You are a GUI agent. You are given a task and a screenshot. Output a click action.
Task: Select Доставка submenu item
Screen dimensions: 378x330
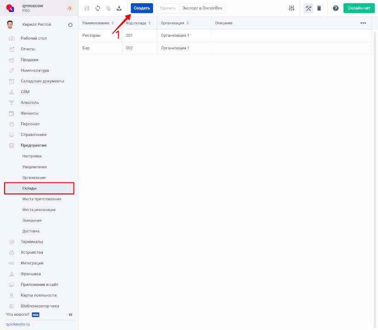[31, 231]
